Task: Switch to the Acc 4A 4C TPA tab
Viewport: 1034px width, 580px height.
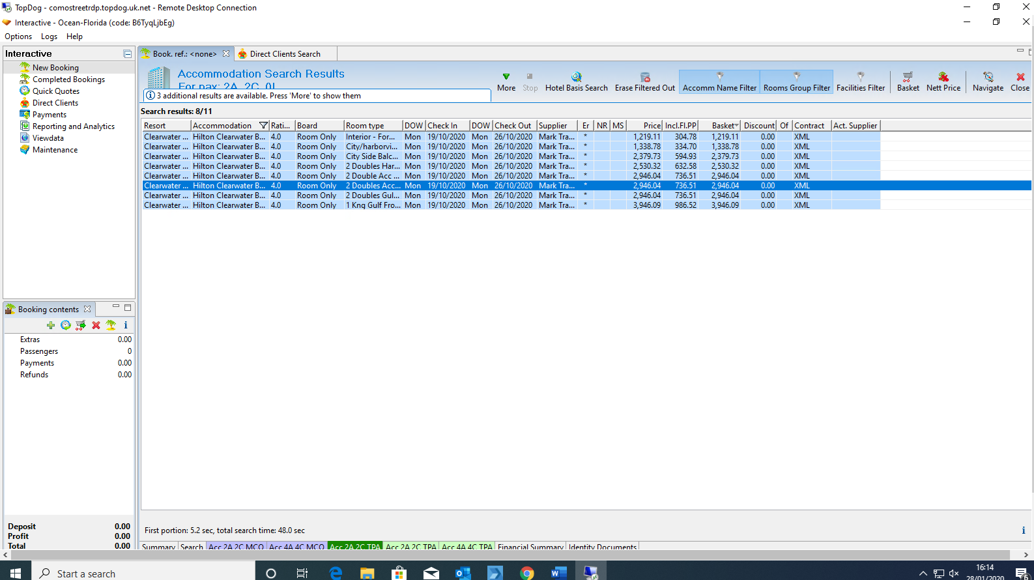Action: click(467, 547)
